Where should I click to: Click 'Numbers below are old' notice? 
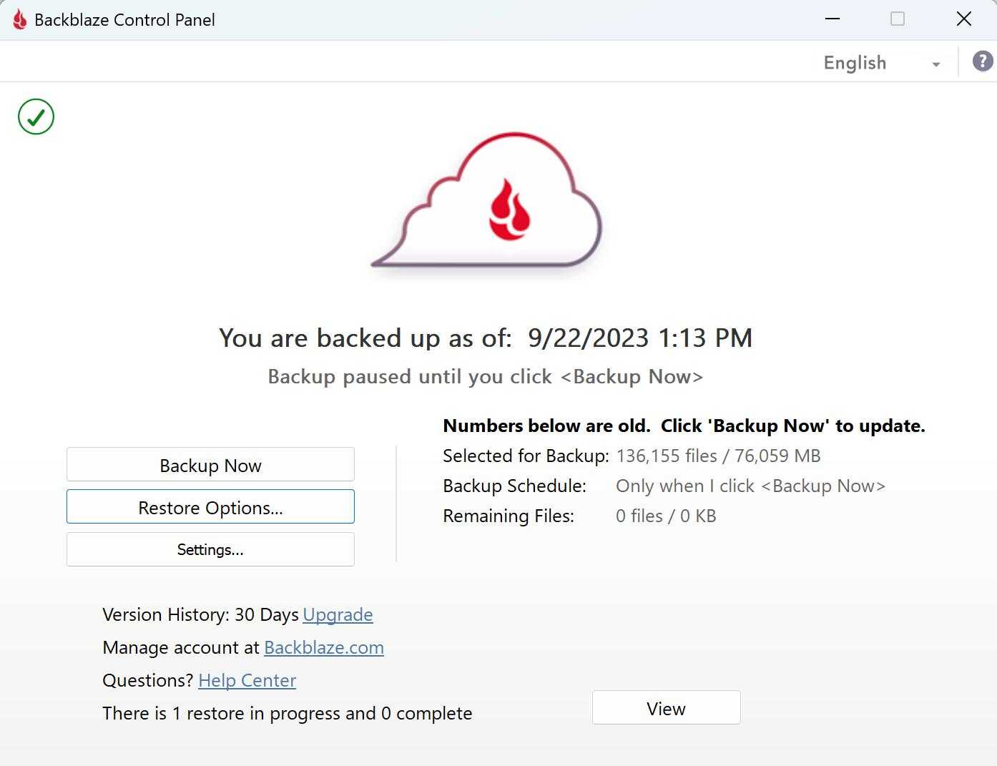coord(684,426)
